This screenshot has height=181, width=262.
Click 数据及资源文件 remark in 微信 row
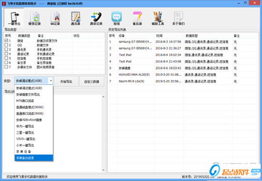[47, 41]
